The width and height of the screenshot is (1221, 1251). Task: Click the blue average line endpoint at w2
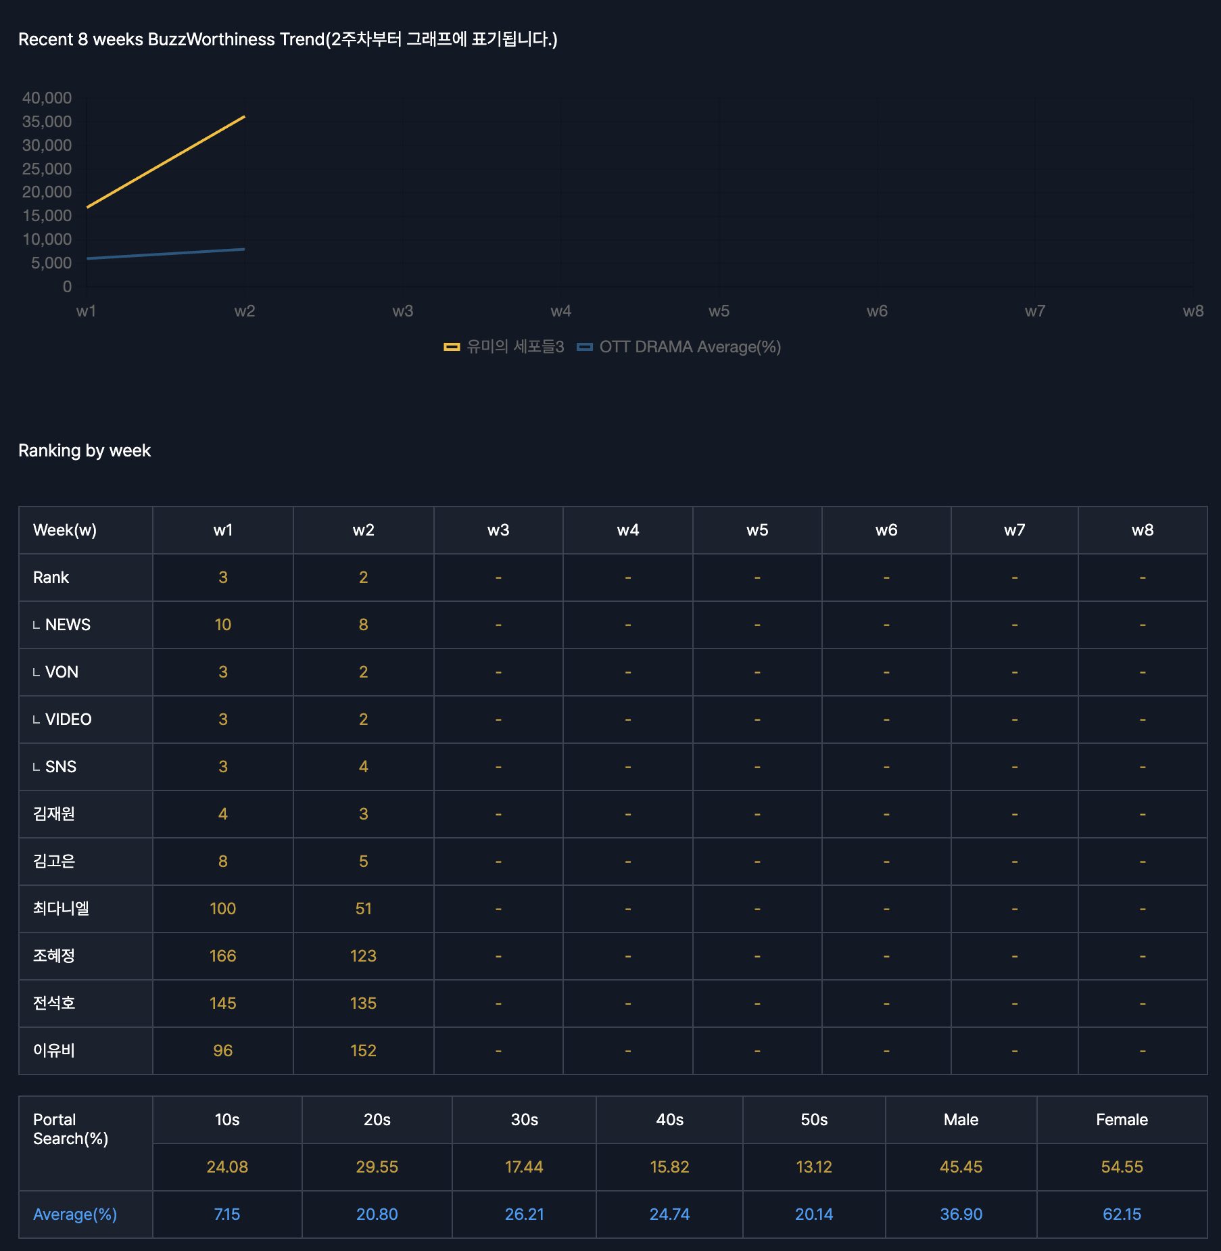pos(244,250)
